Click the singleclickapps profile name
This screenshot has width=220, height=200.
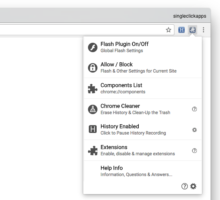[x=189, y=16]
